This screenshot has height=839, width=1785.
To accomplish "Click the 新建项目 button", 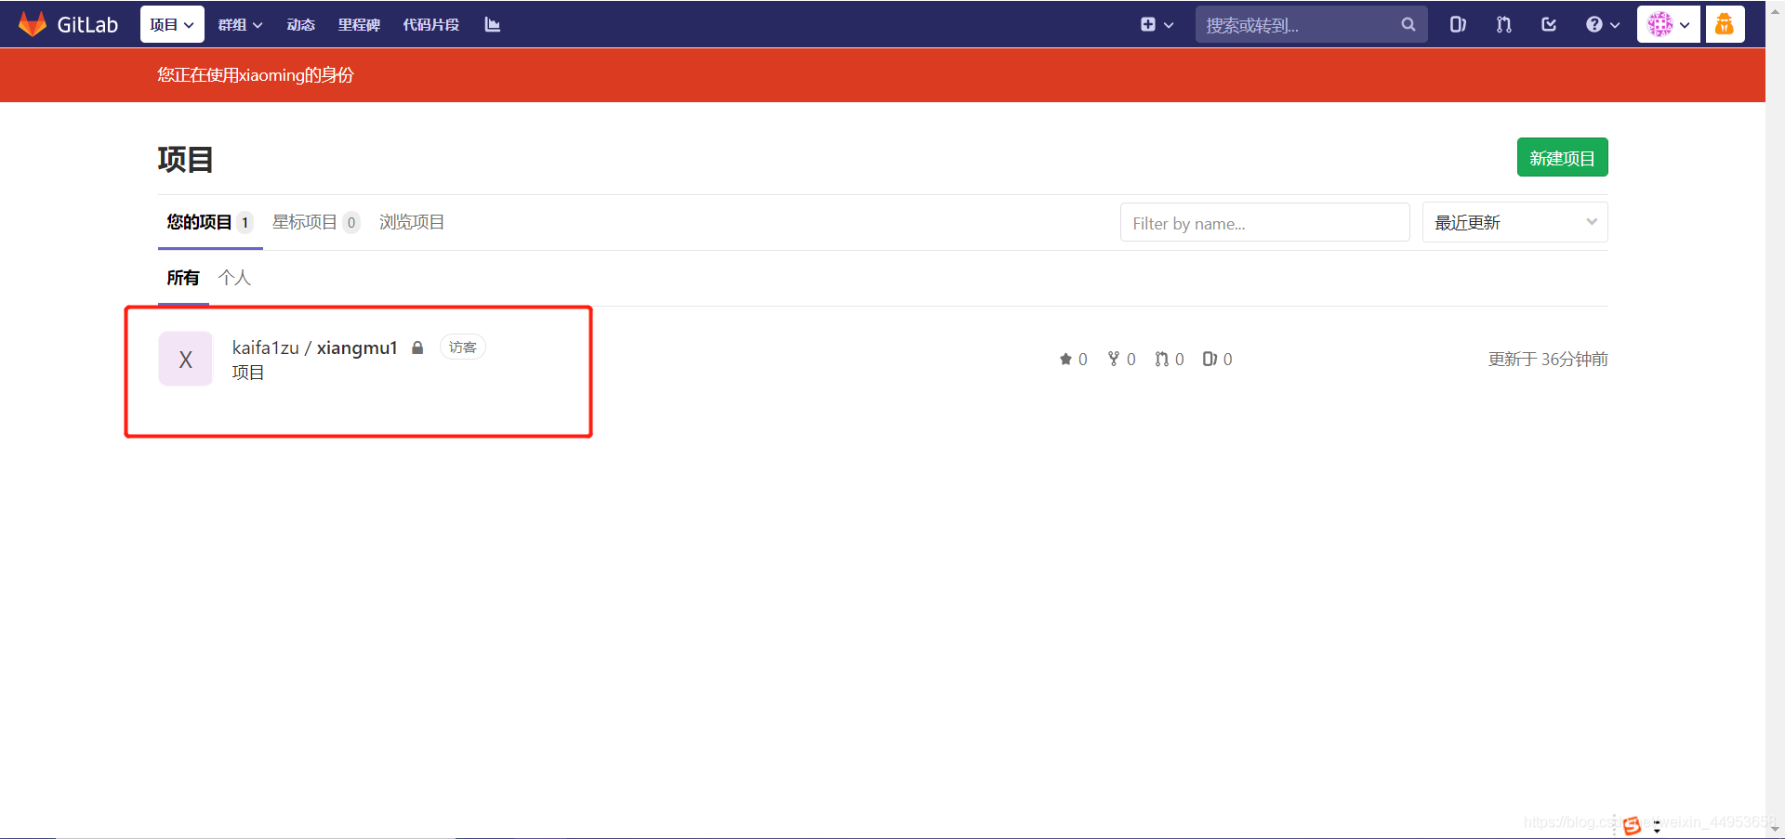I will (1562, 158).
